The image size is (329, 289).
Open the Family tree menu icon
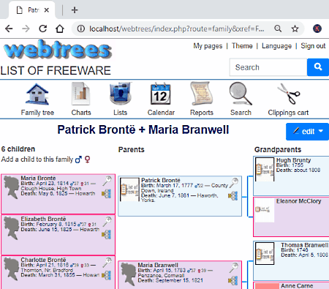click(37, 94)
